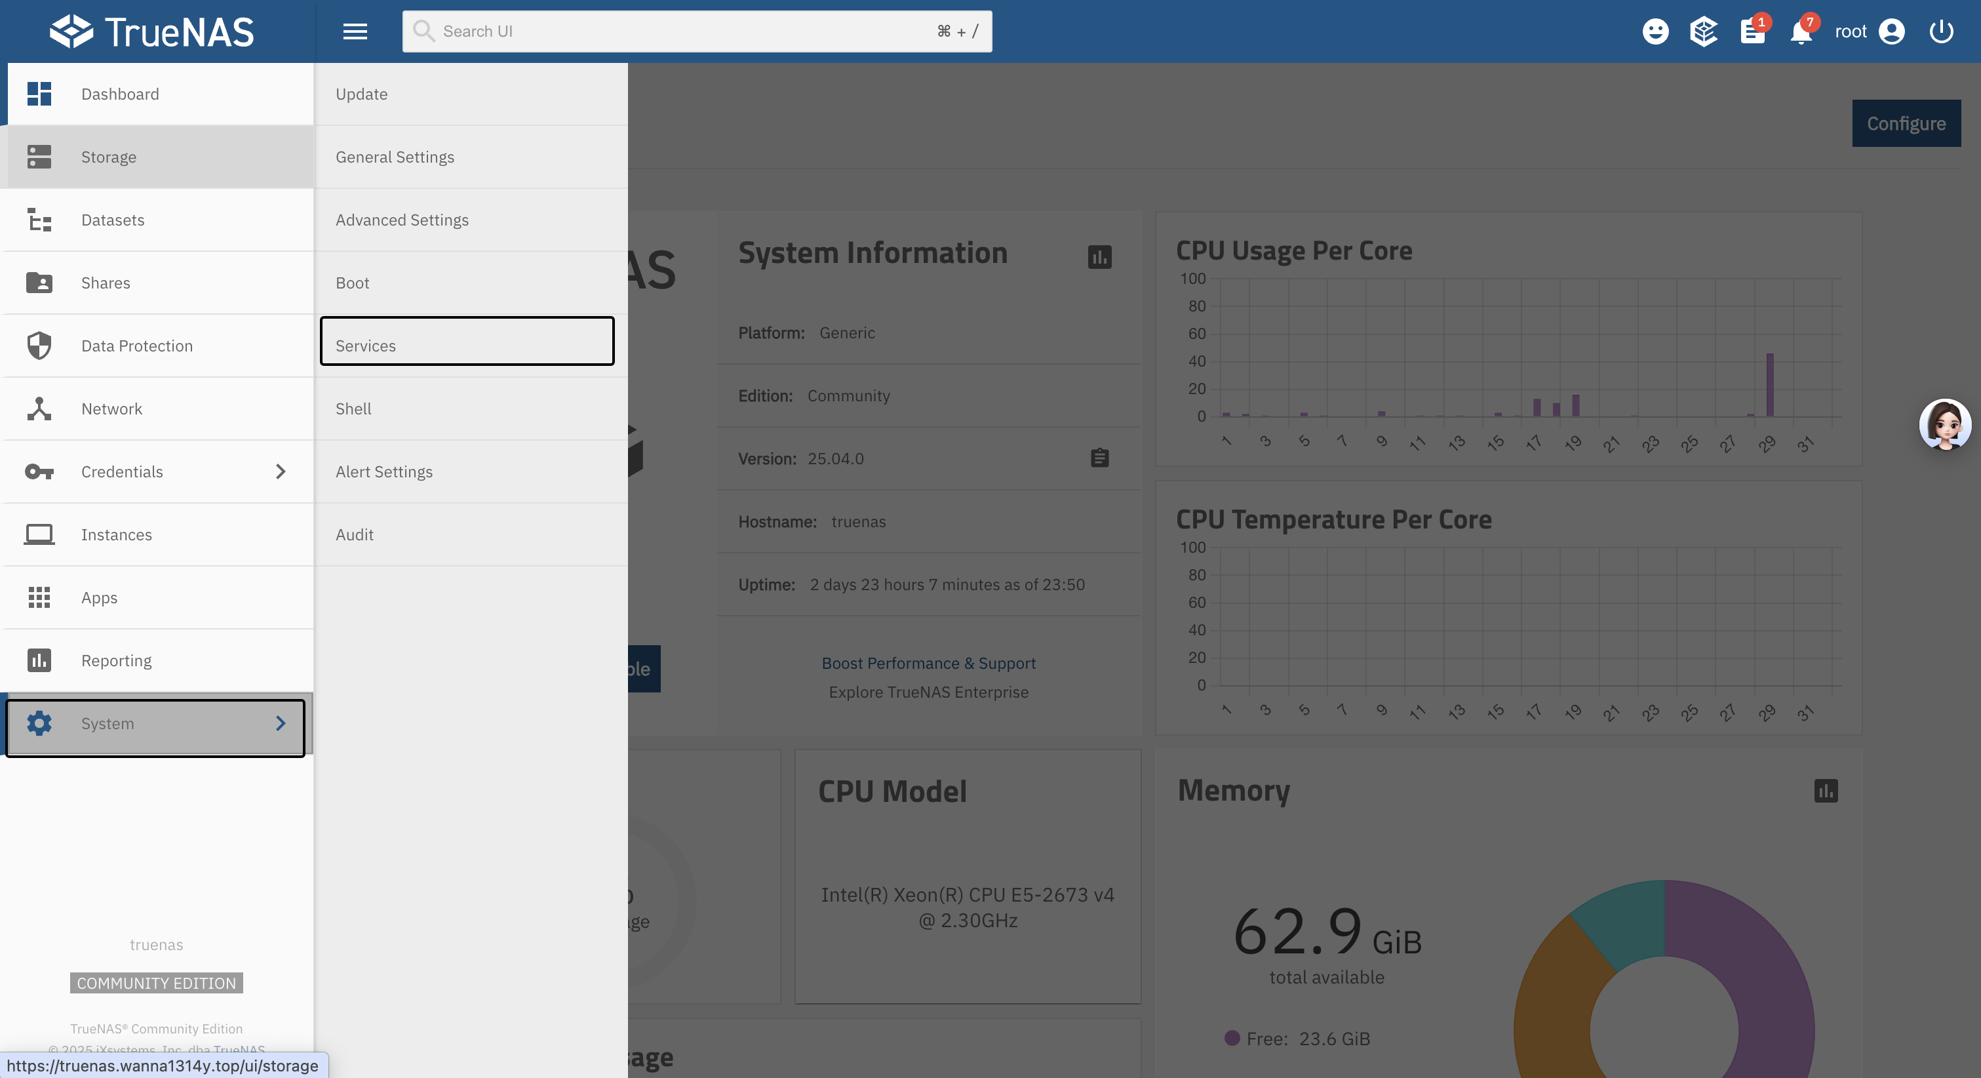Click the Uptime value text
The image size is (1981, 1078).
[947, 584]
